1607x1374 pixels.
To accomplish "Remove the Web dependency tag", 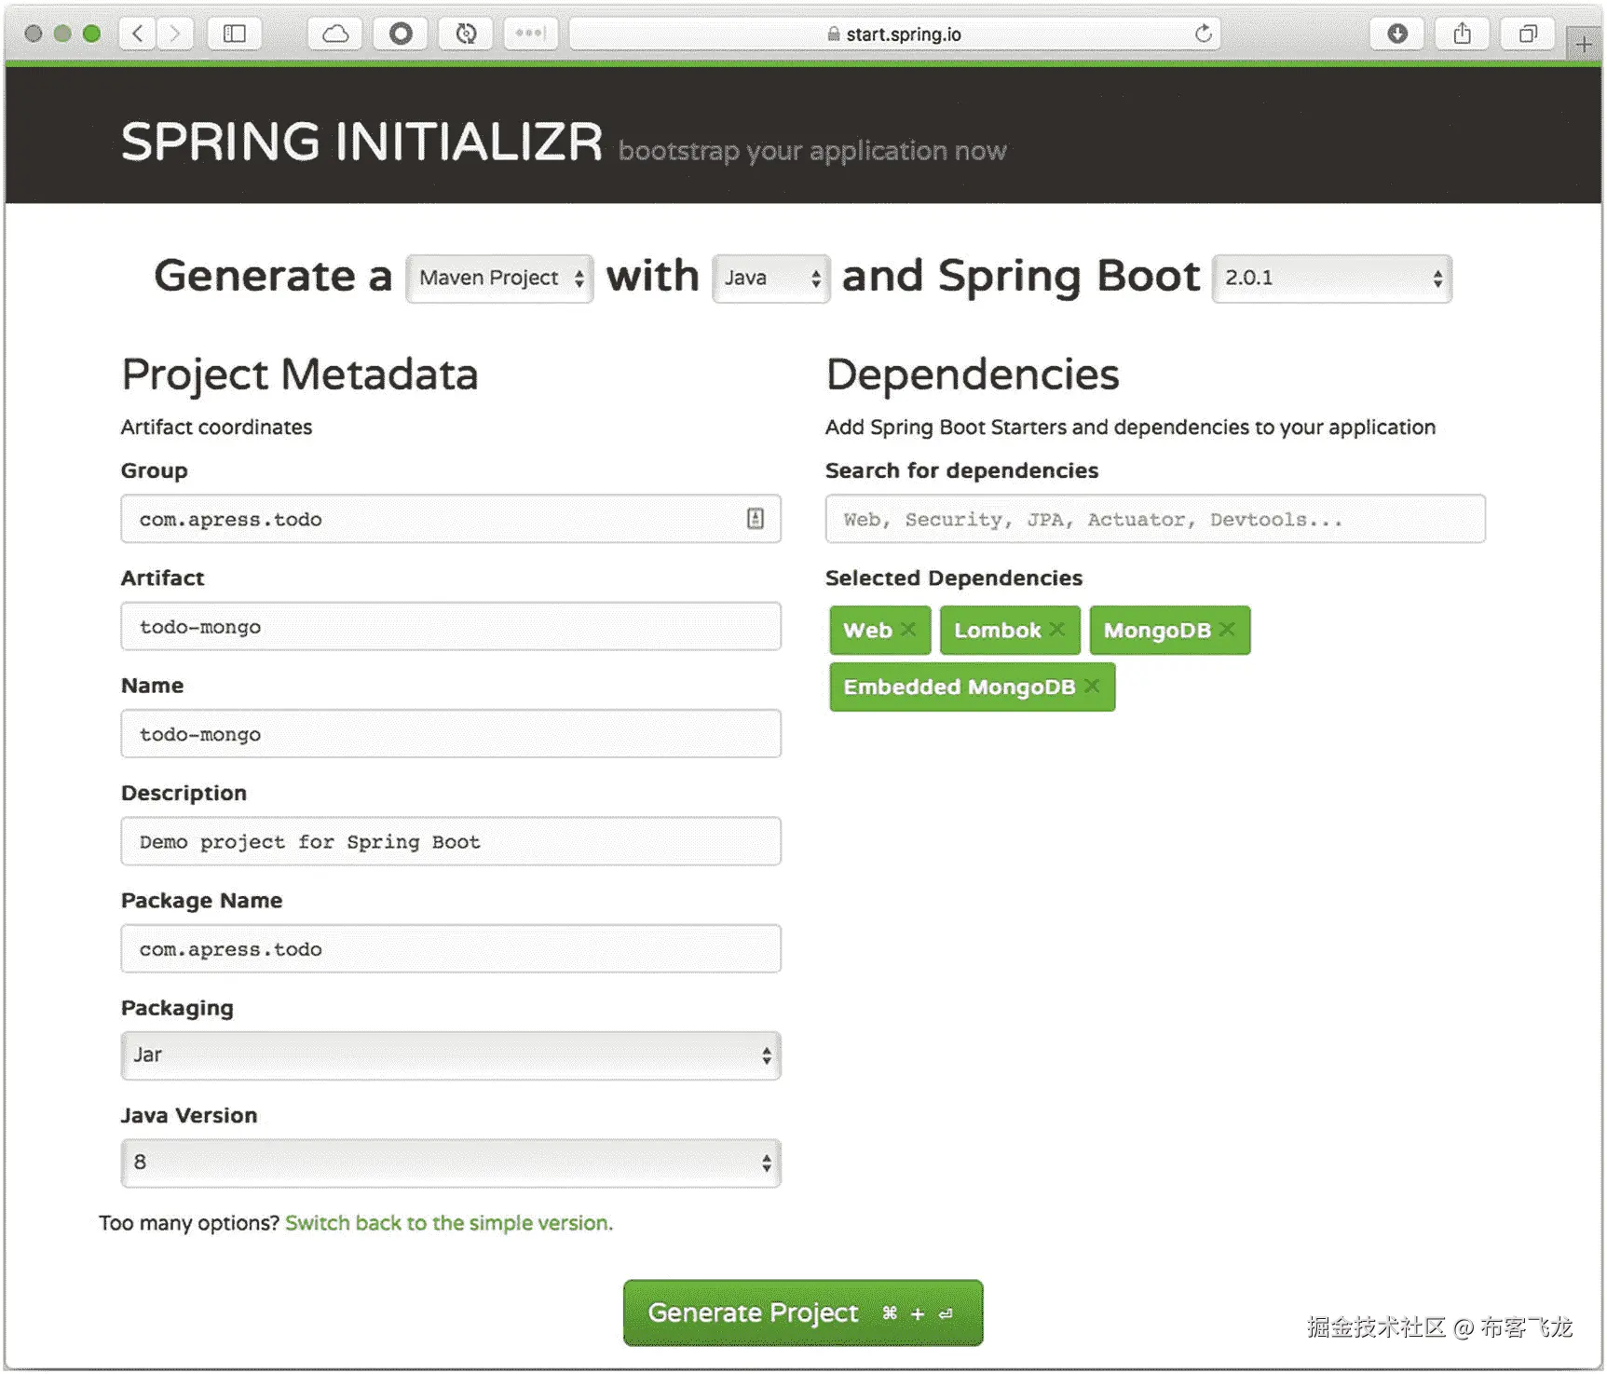I will pyautogui.click(x=908, y=630).
